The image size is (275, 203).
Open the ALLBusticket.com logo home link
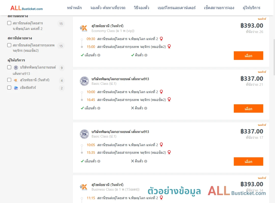pos(26,8)
